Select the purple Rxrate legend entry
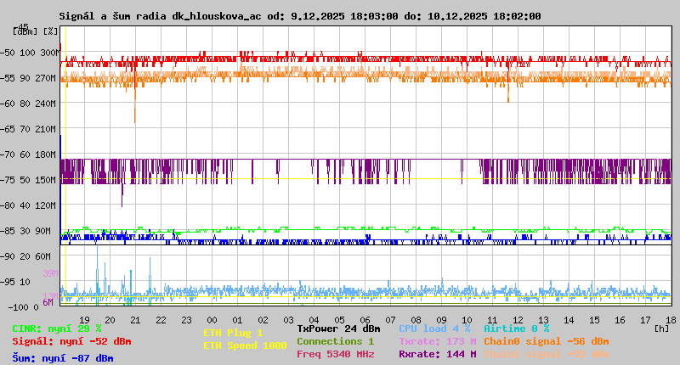 437,354
